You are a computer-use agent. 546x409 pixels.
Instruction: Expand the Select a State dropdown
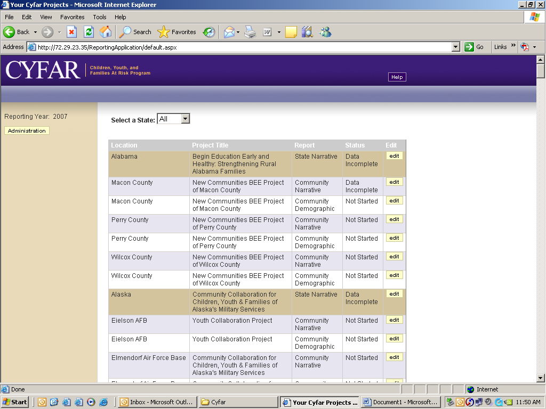point(185,119)
